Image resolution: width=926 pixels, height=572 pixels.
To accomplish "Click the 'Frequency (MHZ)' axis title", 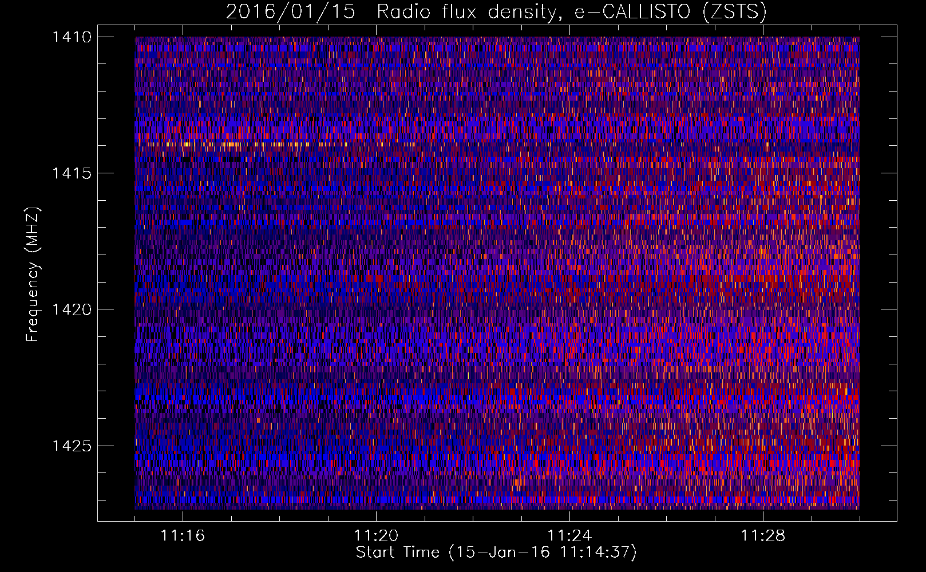I will click(33, 275).
